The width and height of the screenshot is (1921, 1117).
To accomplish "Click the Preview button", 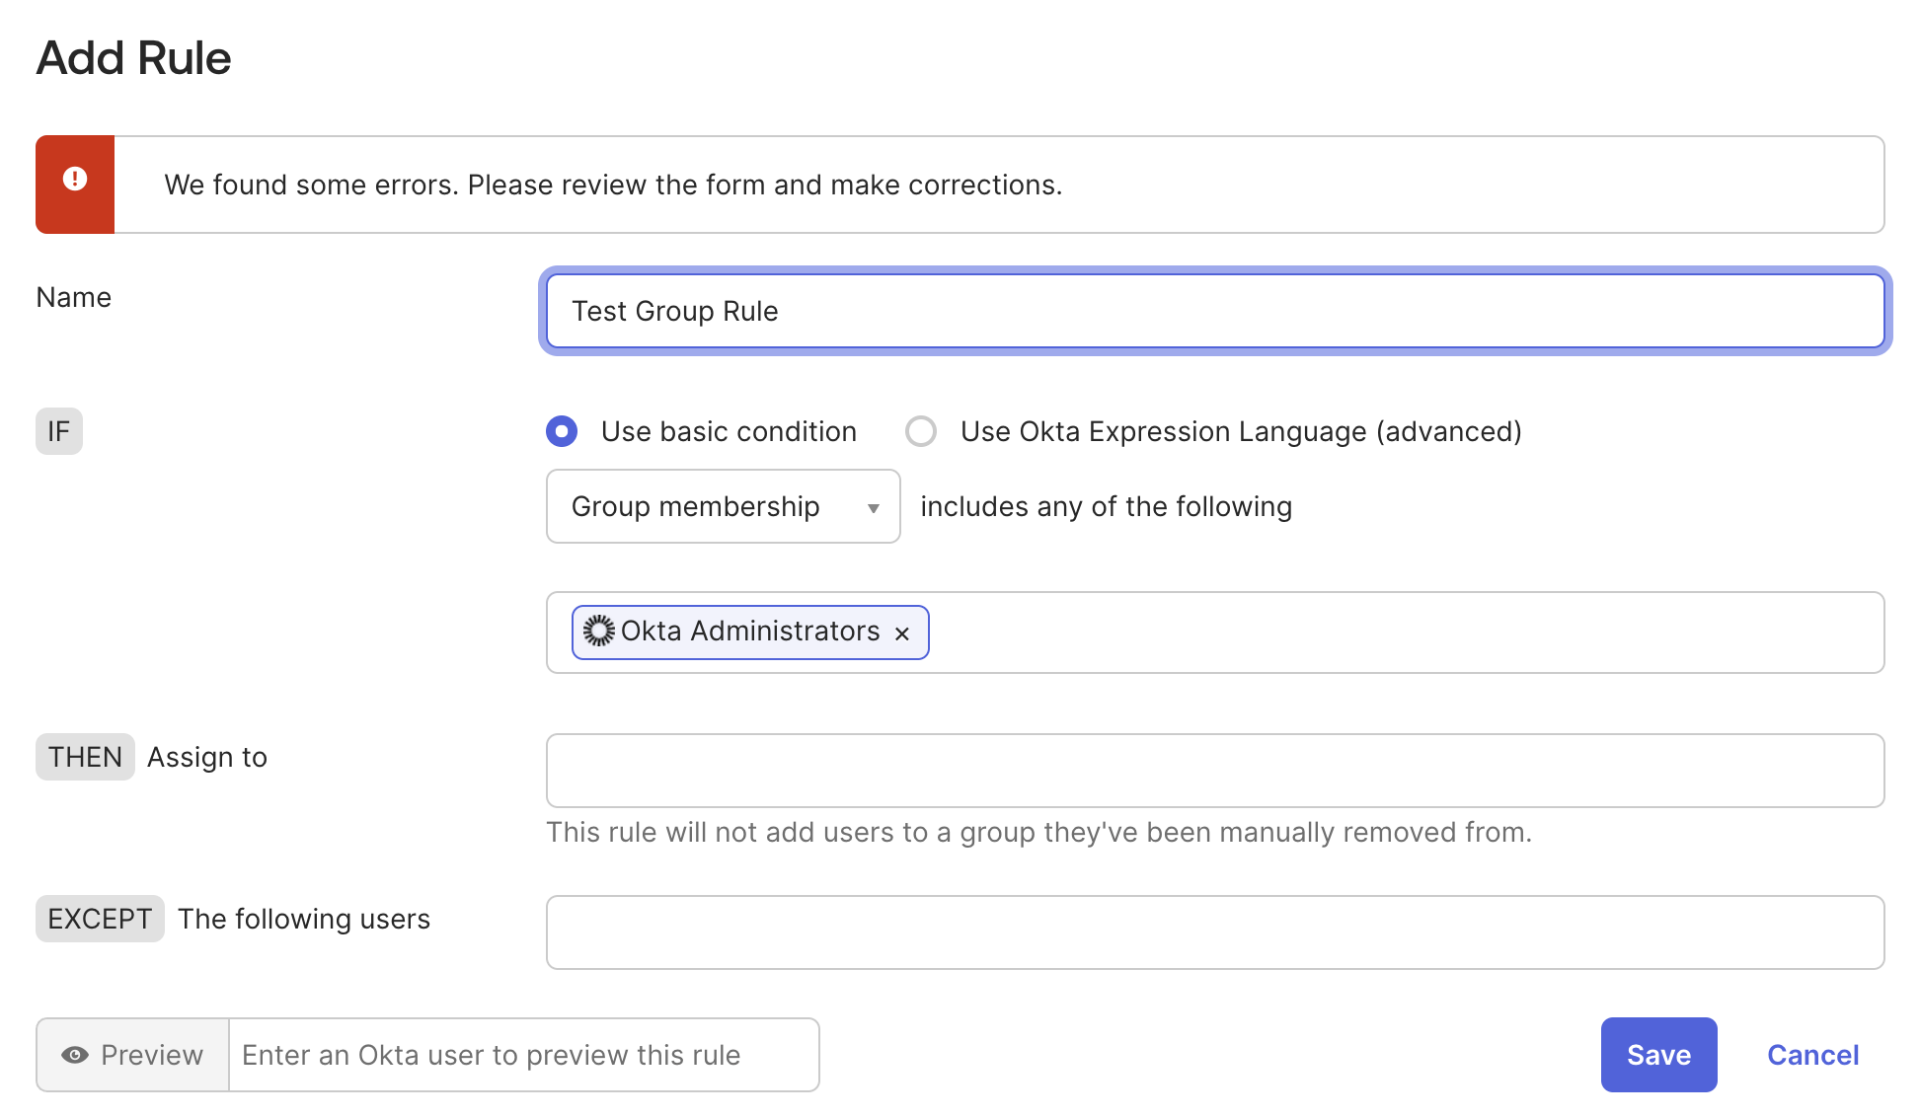I will coord(133,1055).
